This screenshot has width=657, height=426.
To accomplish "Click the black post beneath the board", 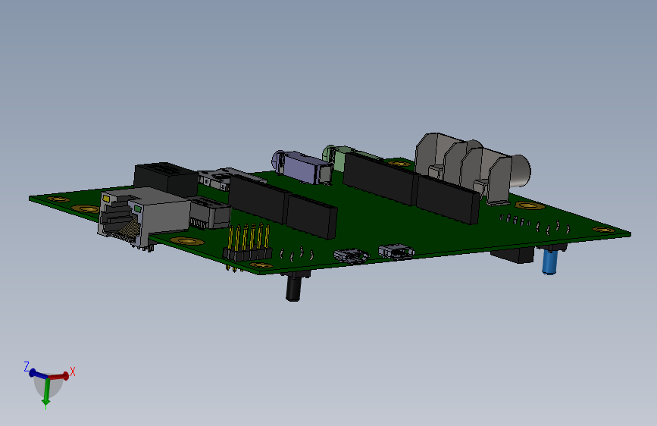I will point(293,289).
